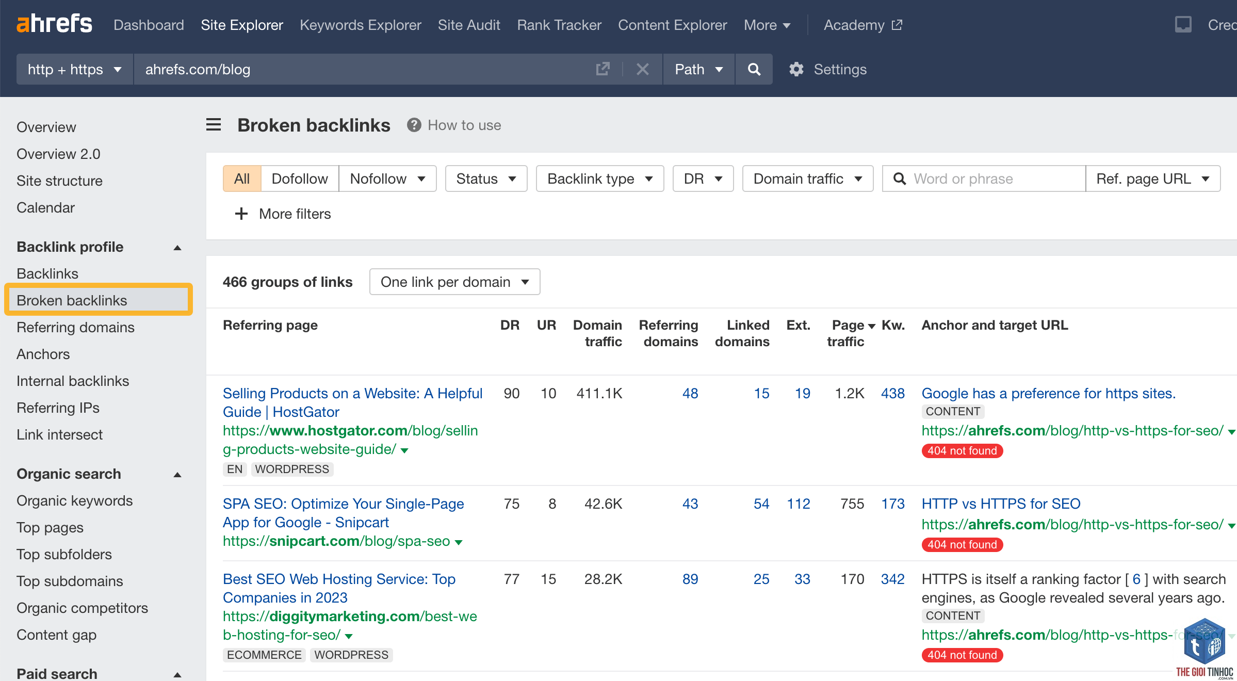Open Top pages in sidebar
This screenshot has height=681, width=1237.
pos(50,527)
